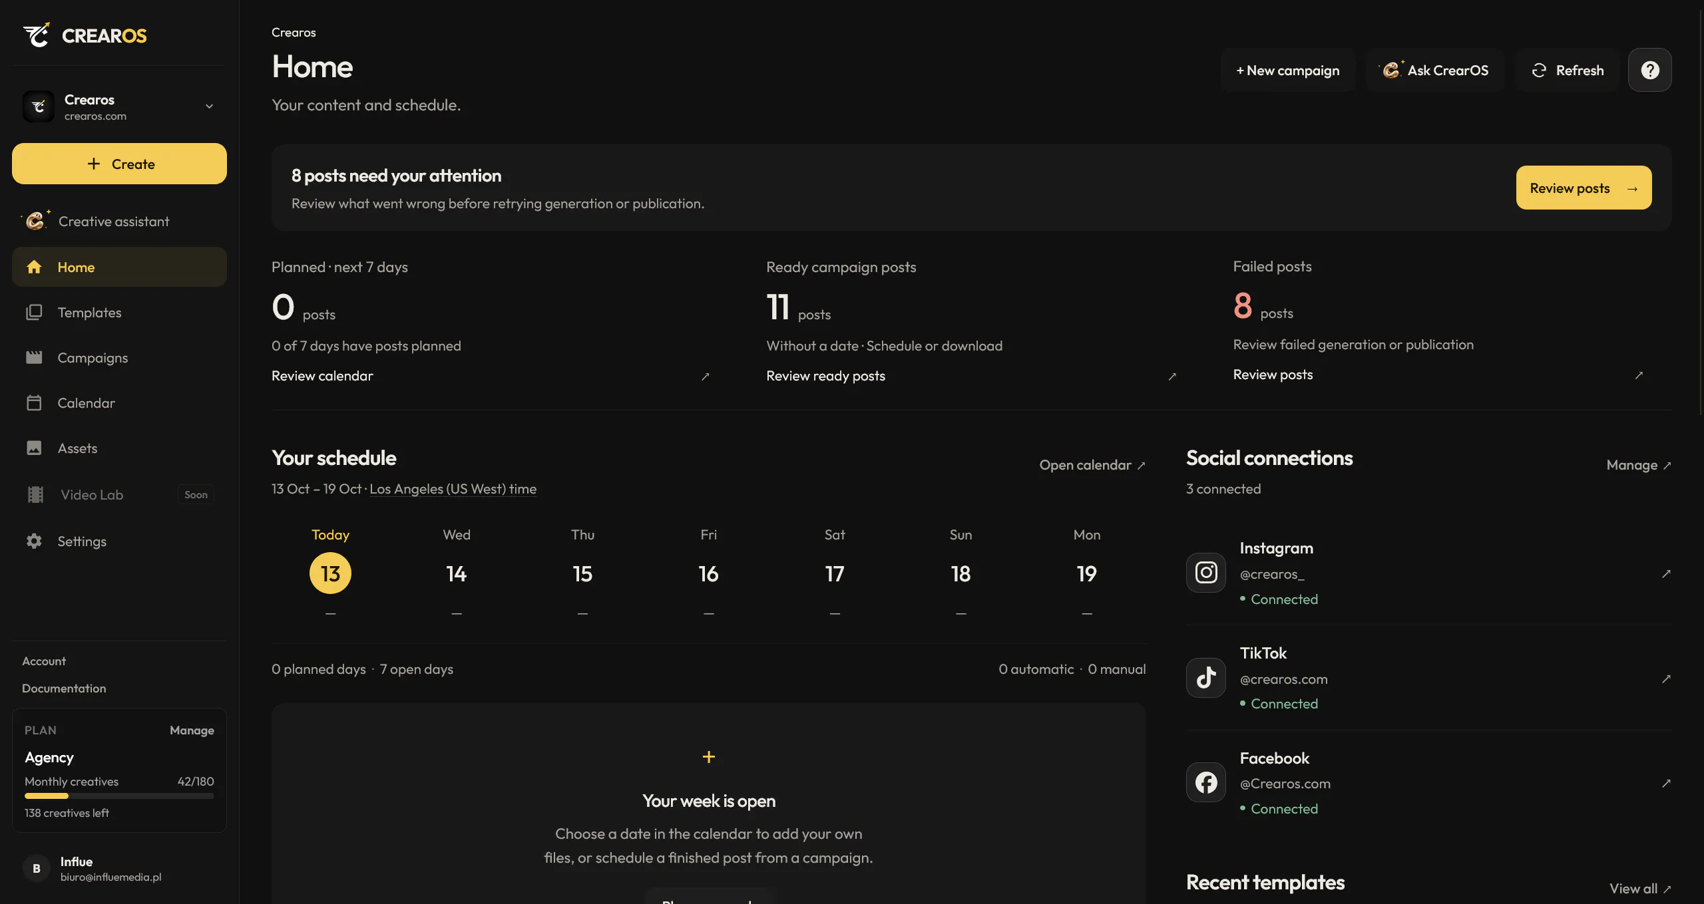Viewport: 1704px width, 904px height.
Task: Click the CrearOS logo in sidebar
Action: click(85, 35)
